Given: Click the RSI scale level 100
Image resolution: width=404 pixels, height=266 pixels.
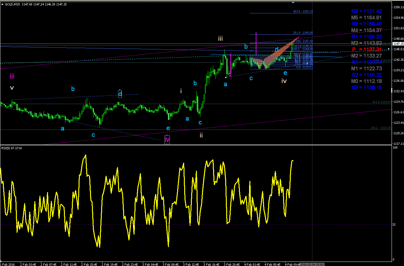Looking at the screenshot, I should (395, 148).
